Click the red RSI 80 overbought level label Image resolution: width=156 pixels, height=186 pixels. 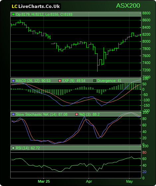click(144, 152)
